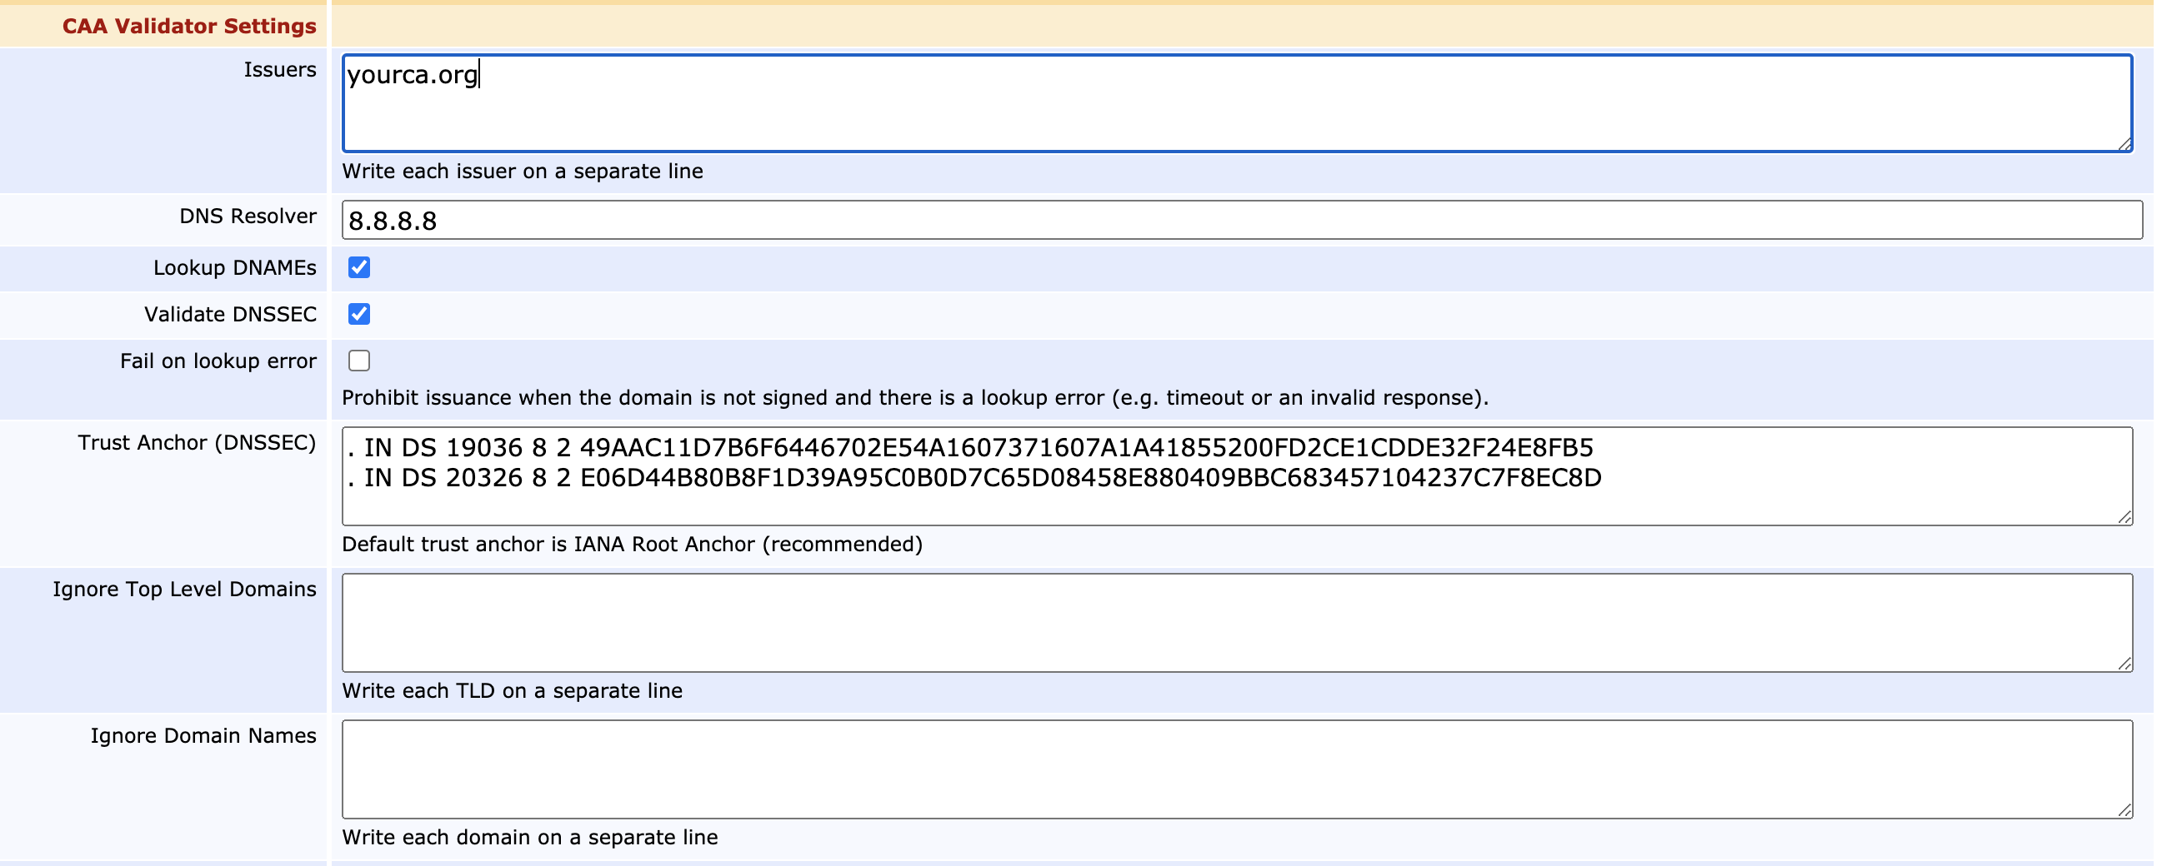Focus the empty Ignore Top Level Domains text area
The height and width of the screenshot is (866, 2157).
pos(1236,623)
